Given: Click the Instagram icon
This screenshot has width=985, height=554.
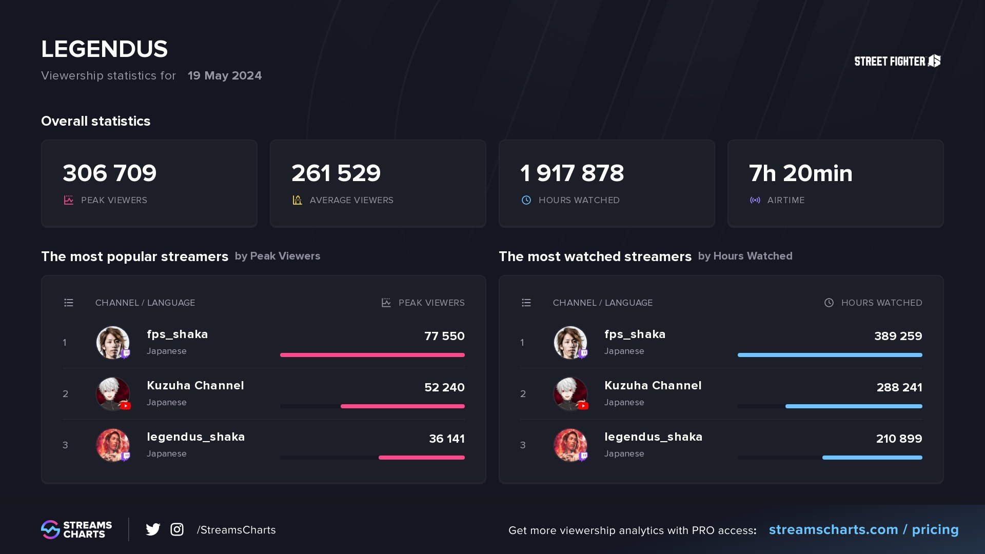Looking at the screenshot, I should pyautogui.click(x=176, y=529).
